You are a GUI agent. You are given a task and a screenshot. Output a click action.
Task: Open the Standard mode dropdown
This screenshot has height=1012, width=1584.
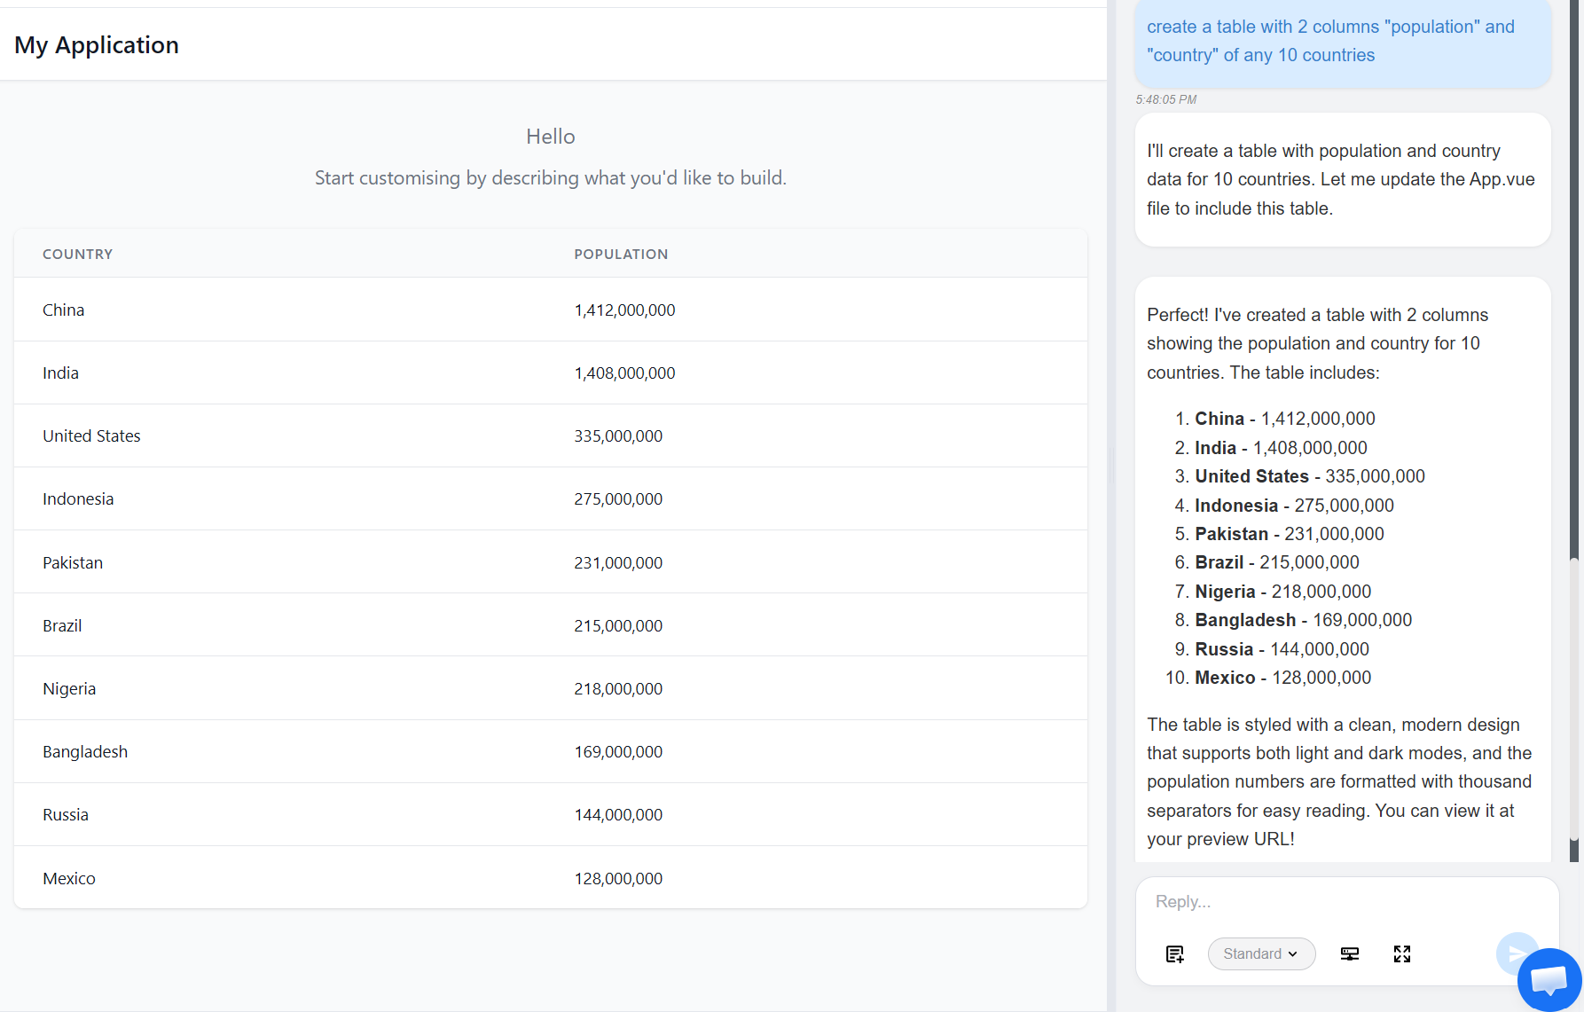pyautogui.click(x=1260, y=953)
